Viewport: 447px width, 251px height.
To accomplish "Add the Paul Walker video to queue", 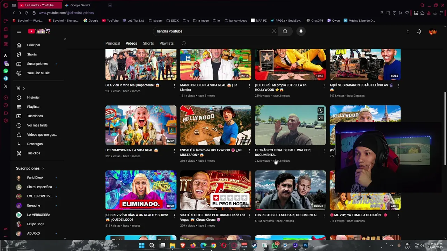I will point(321,118).
